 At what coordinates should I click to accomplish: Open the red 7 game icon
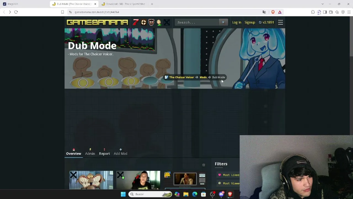click(x=135, y=22)
